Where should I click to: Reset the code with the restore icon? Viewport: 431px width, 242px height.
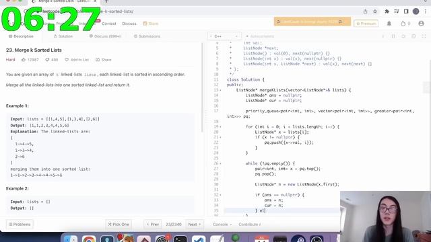tap(403, 36)
